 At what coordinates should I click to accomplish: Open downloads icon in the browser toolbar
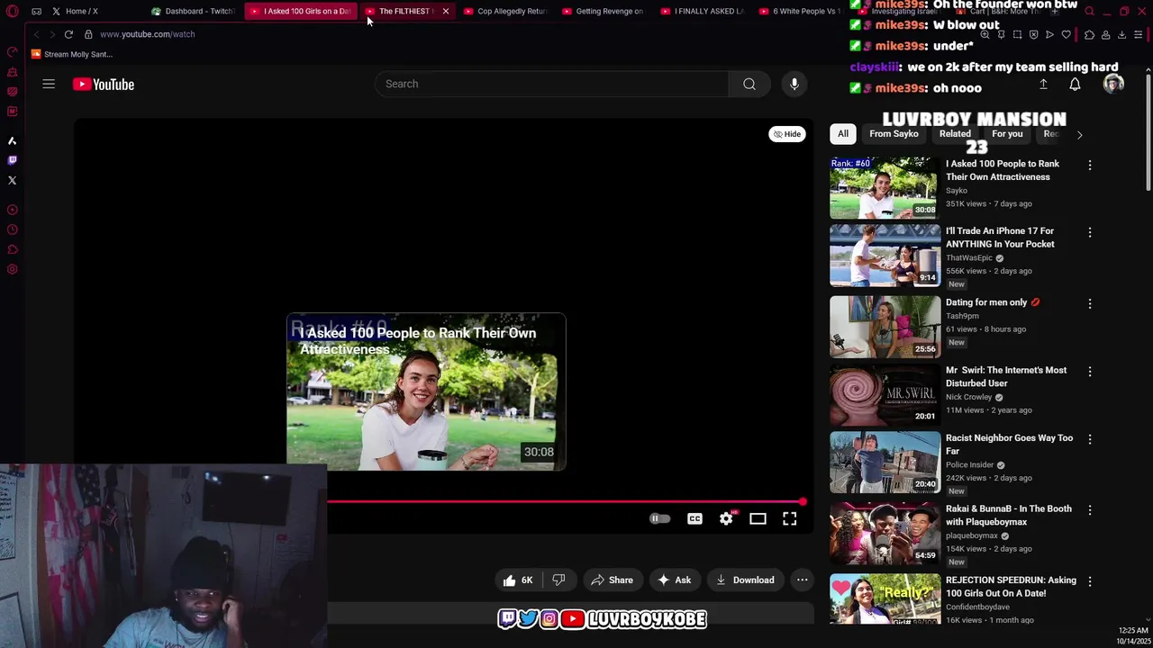1121,34
